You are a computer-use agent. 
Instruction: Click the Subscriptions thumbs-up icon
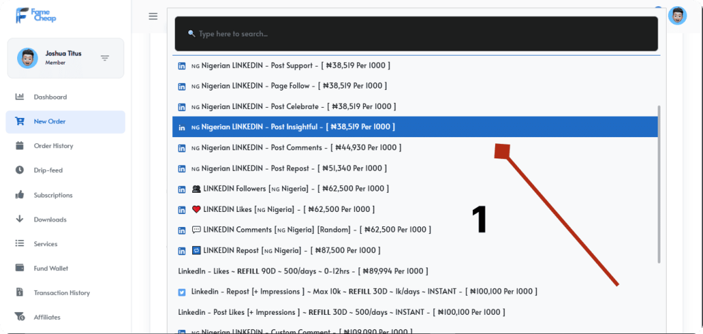coord(19,195)
